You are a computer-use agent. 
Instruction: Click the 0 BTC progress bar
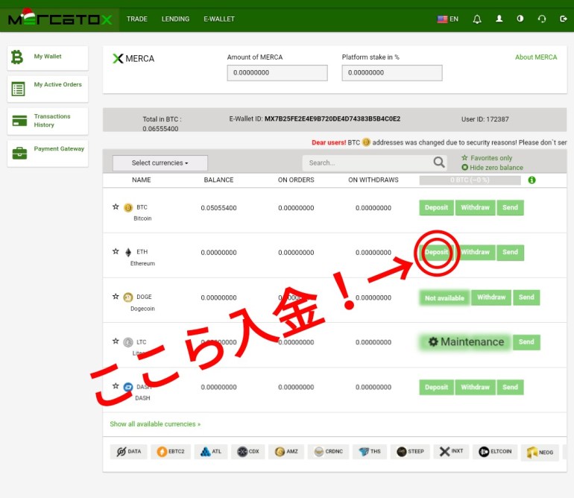[469, 180]
